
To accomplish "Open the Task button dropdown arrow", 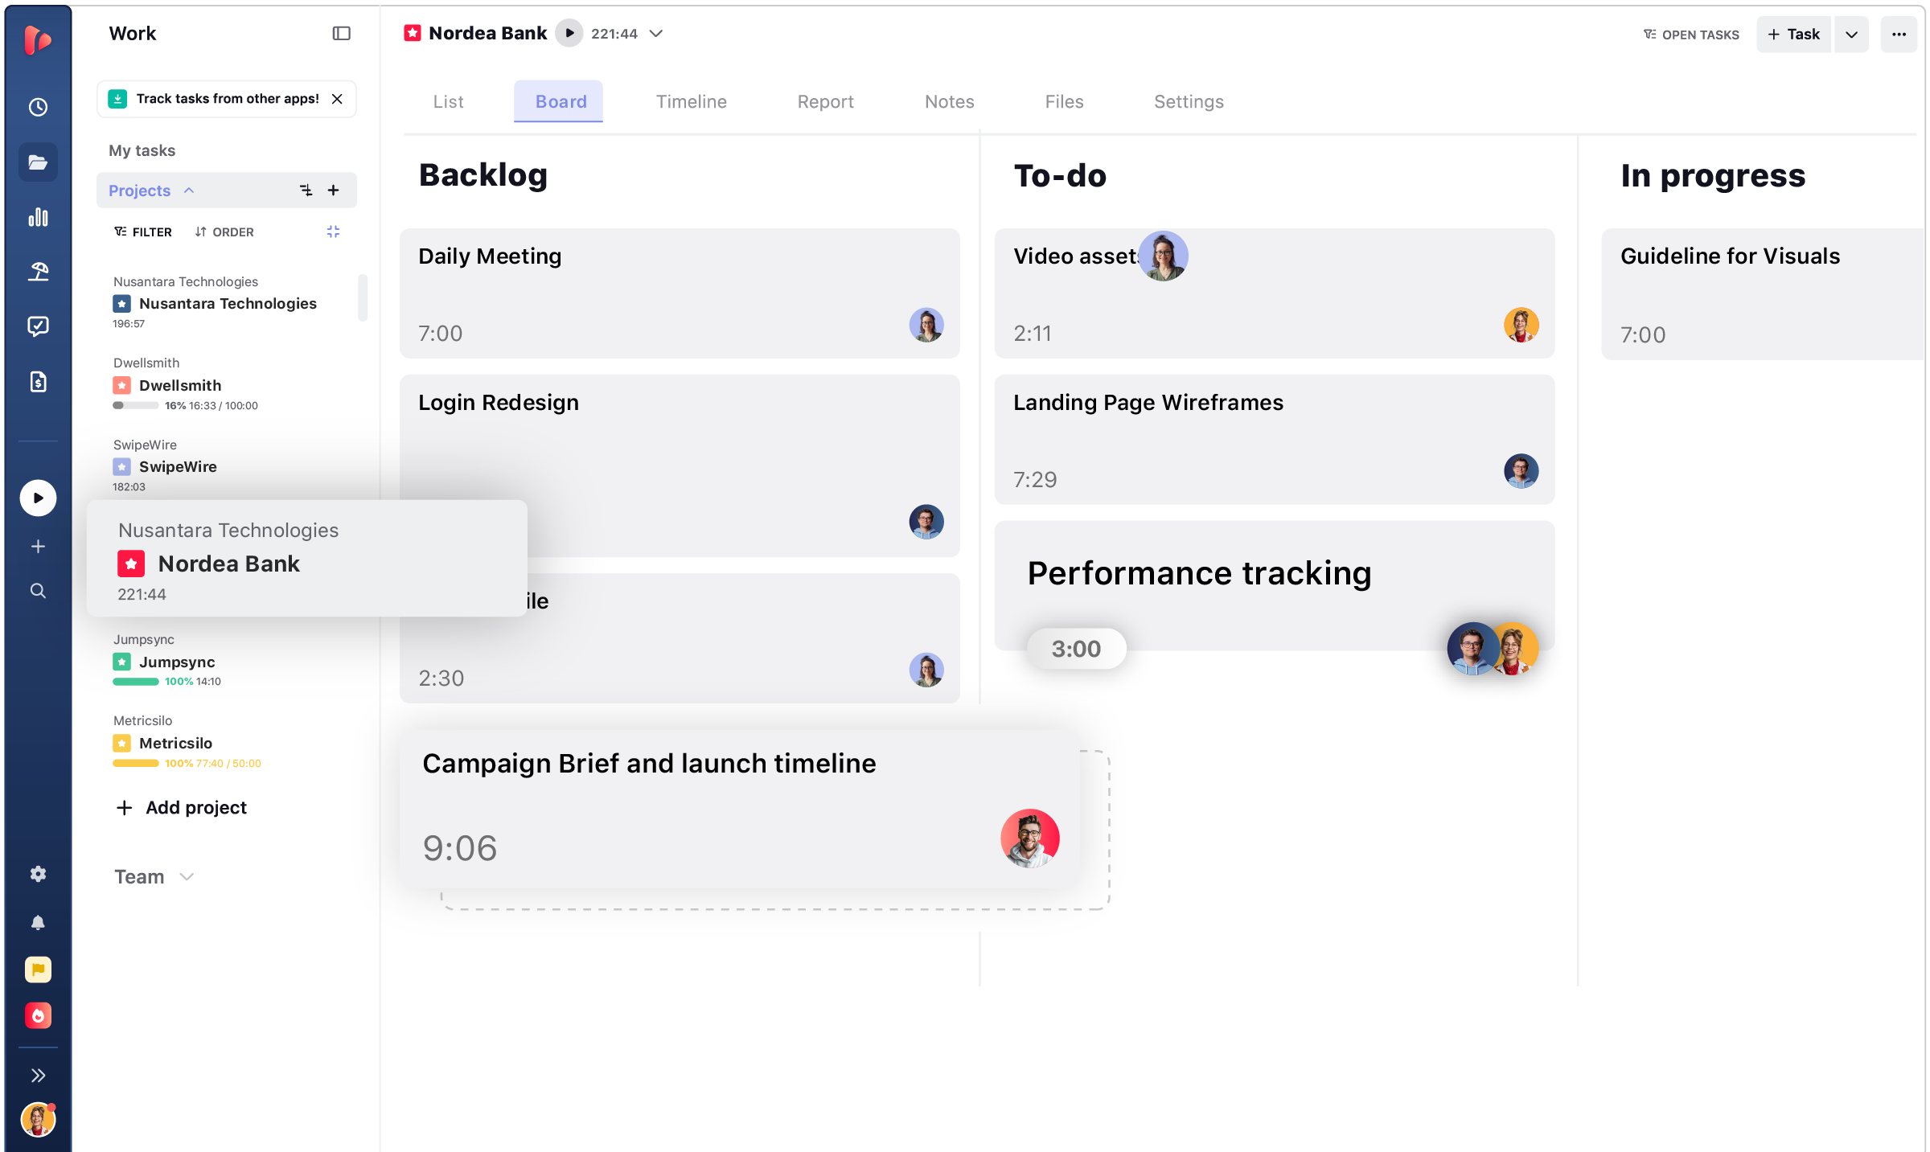I will 1851,35.
